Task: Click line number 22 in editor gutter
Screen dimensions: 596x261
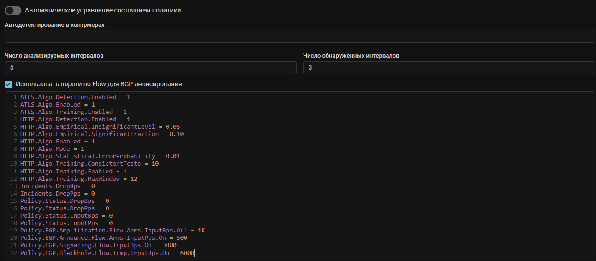Action: tap(13, 253)
